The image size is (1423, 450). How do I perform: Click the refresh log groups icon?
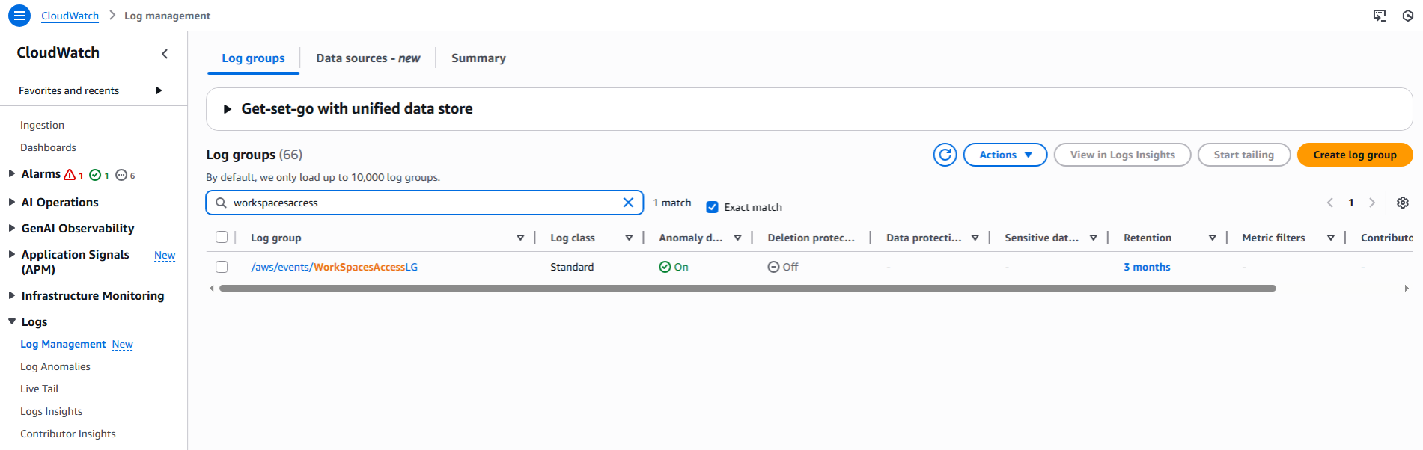[945, 155]
